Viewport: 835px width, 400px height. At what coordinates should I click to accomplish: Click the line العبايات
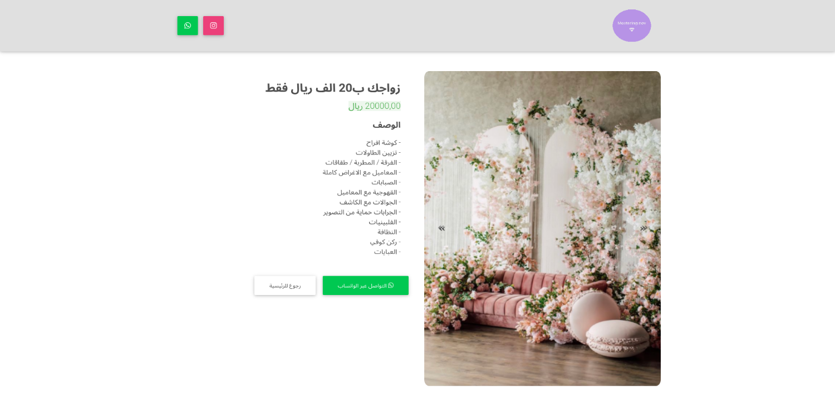(387, 252)
